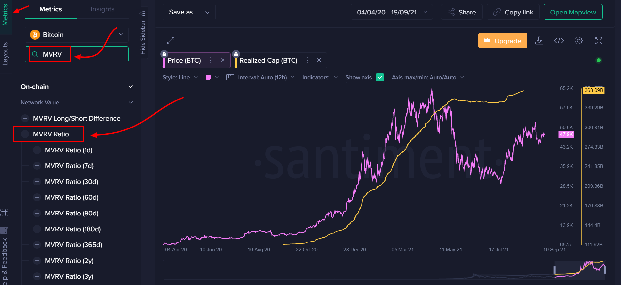Click left handle of timeline range slider
The image size is (621, 285).
pyautogui.click(x=555, y=270)
